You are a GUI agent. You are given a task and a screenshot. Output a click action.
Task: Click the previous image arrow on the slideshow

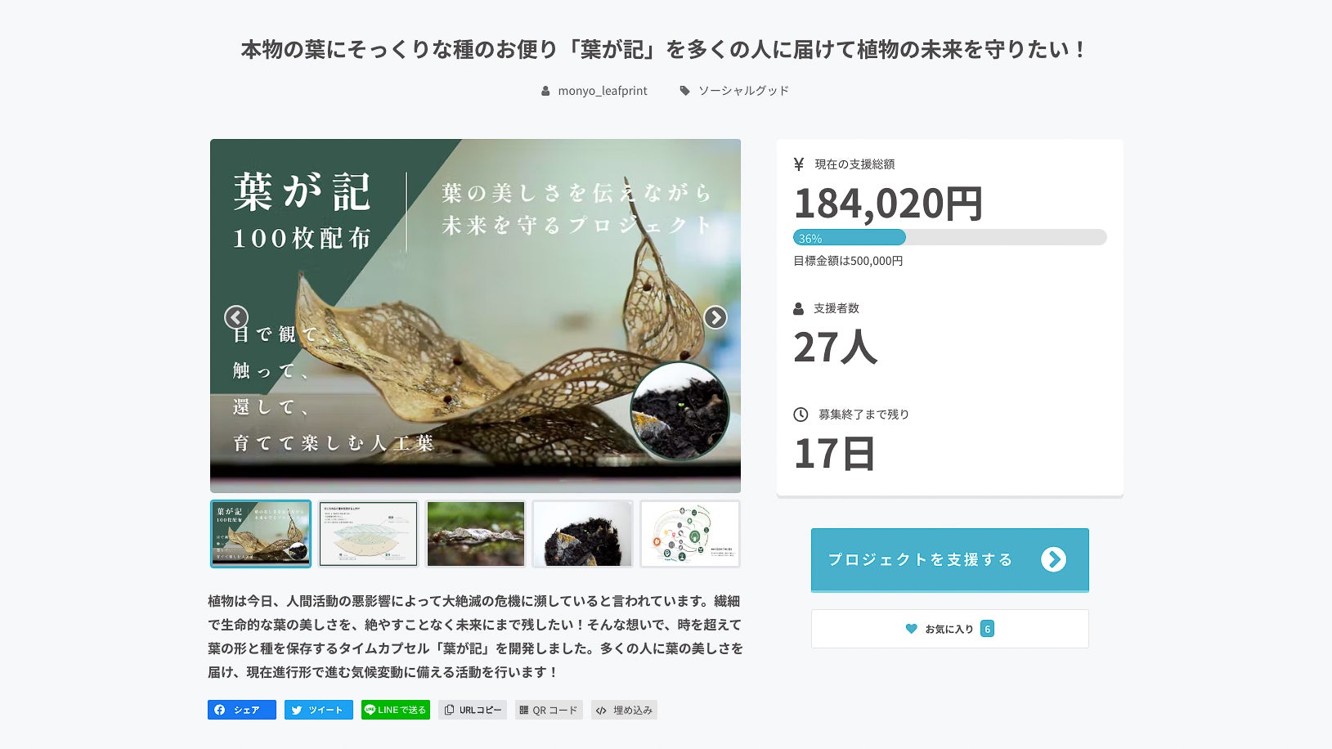pos(236,317)
